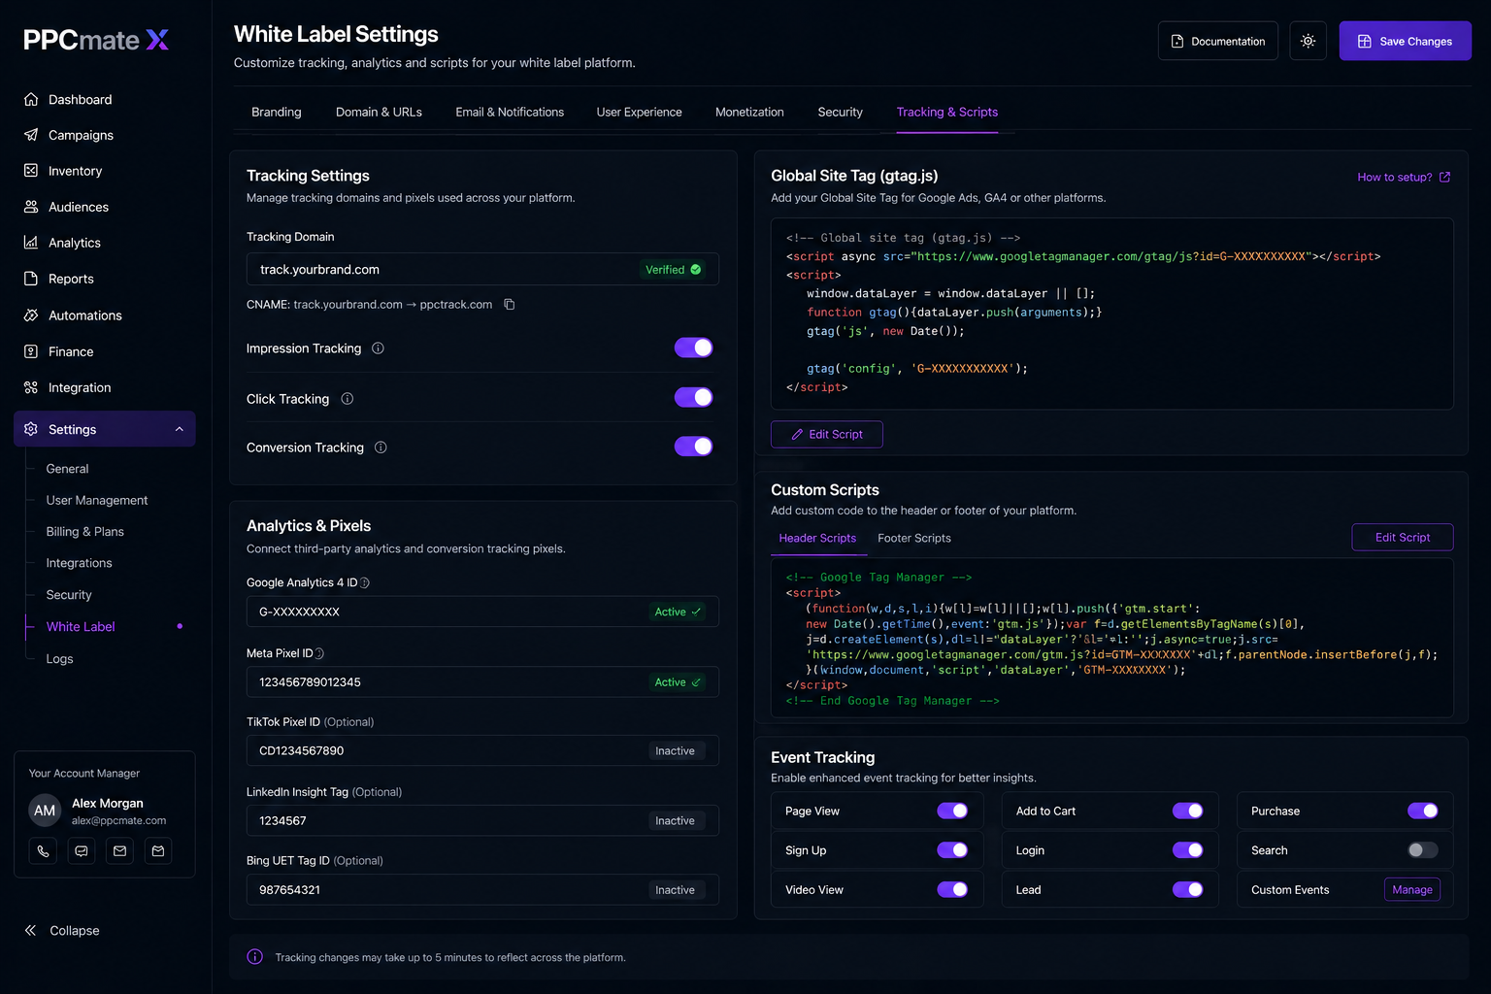Viewport: 1491px width, 994px height.
Task: Manage Custom Events
Action: (x=1412, y=890)
